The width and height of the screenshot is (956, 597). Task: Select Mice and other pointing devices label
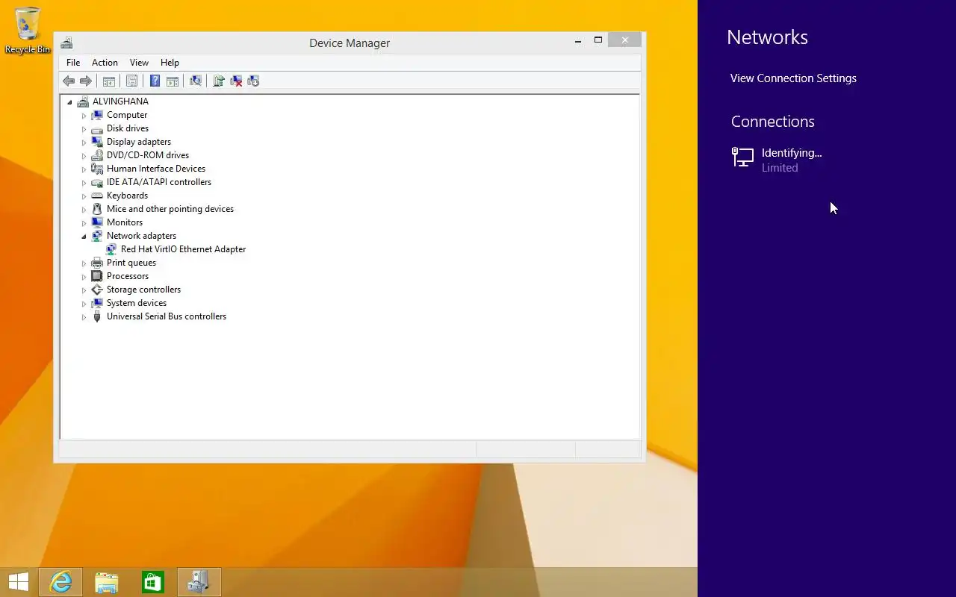[170, 209]
